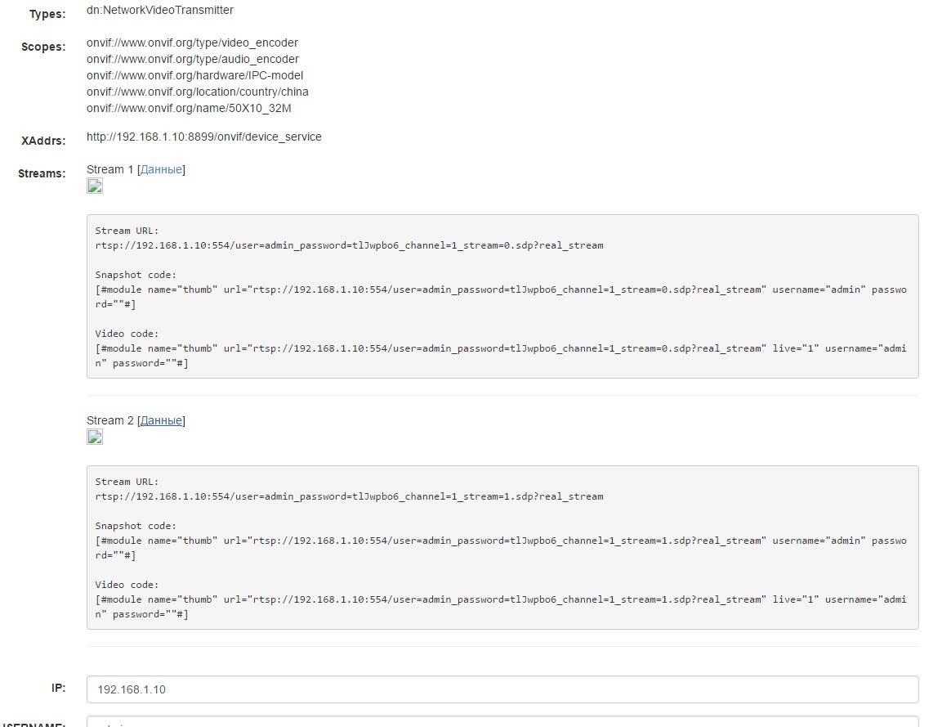Click the audio_encoder scope line

(x=192, y=59)
